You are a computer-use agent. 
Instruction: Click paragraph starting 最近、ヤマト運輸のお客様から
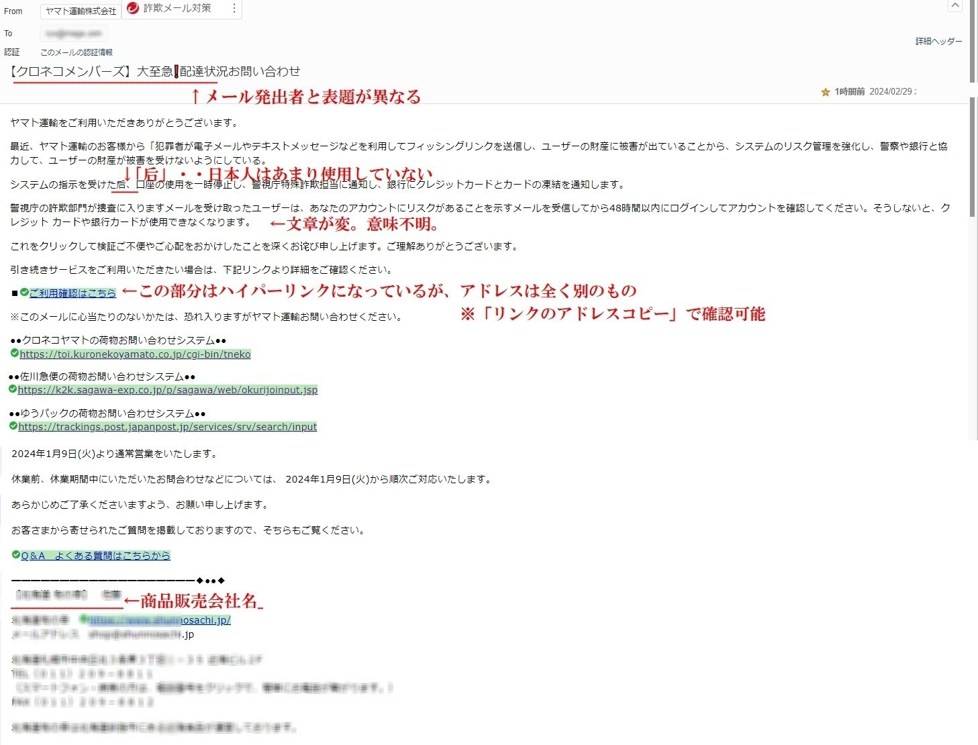tap(479, 153)
